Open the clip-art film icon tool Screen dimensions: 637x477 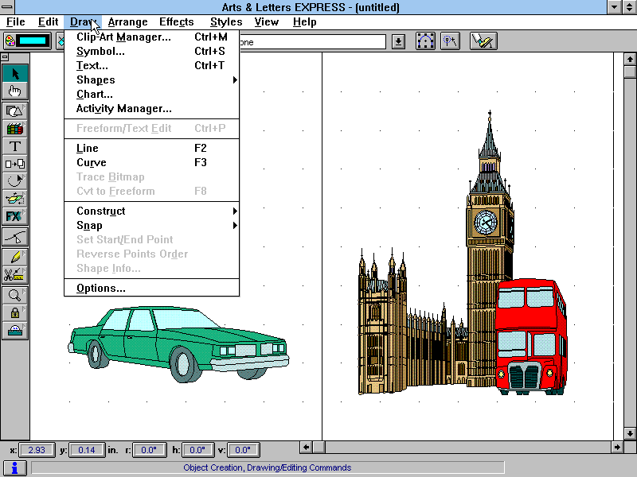pyautogui.click(x=15, y=129)
